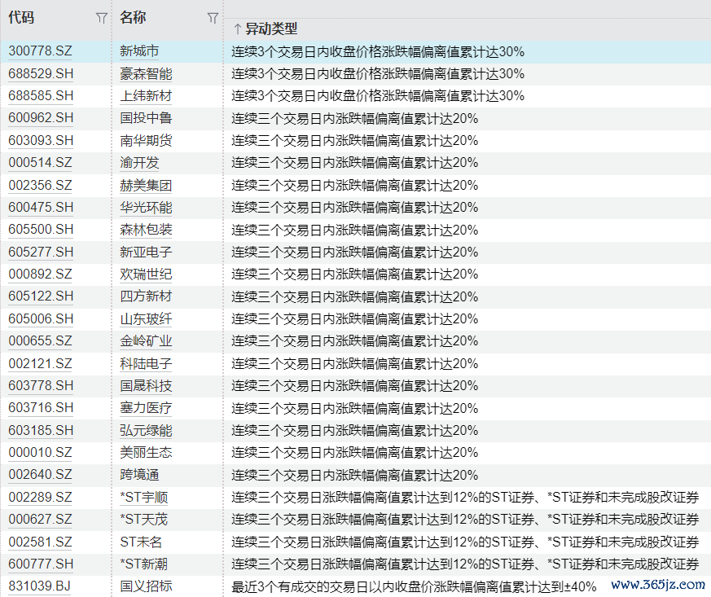Select stock name 弘元绿能

(x=146, y=430)
